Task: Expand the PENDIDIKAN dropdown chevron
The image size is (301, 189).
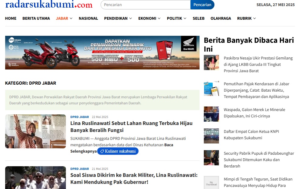Action: point(131,19)
